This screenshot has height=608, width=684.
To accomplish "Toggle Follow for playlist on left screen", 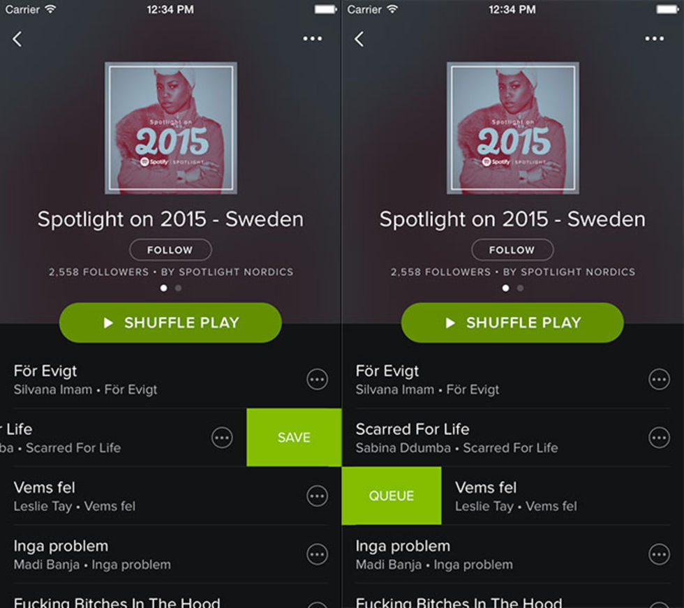I will pos(170,250).
